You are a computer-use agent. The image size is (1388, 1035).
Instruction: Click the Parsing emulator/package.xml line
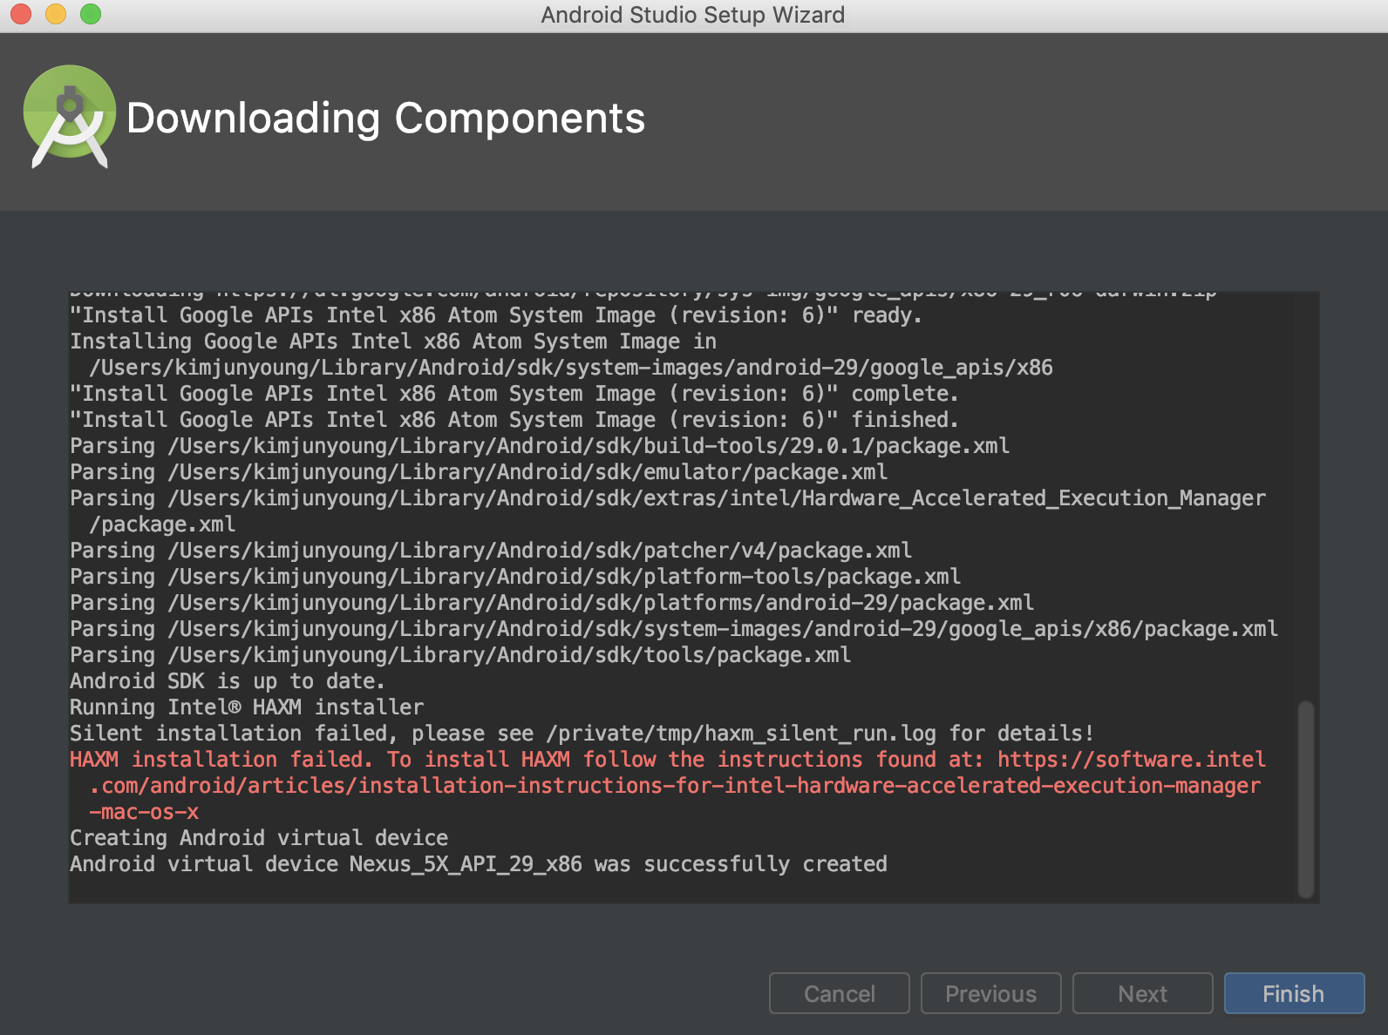pos(479,472)
